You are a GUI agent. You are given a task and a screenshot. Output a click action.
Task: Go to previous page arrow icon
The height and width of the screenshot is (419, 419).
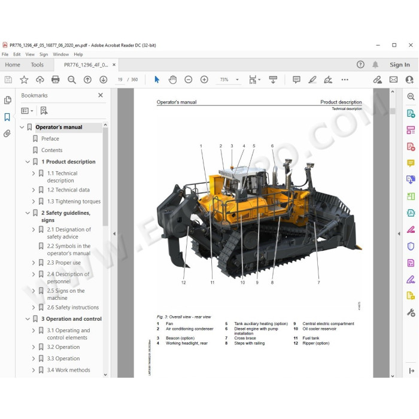pyautogui.click(x=87, y=80)
